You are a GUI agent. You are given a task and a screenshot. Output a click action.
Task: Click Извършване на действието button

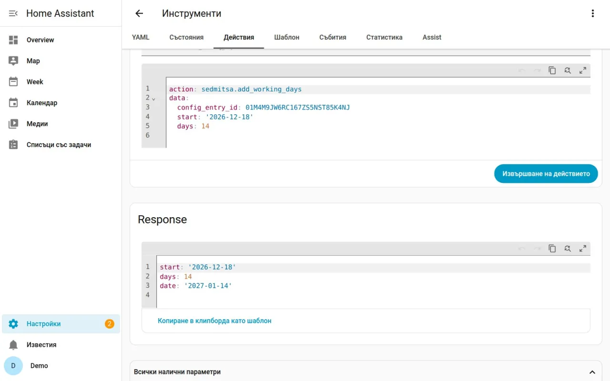[x=546, y=174]
